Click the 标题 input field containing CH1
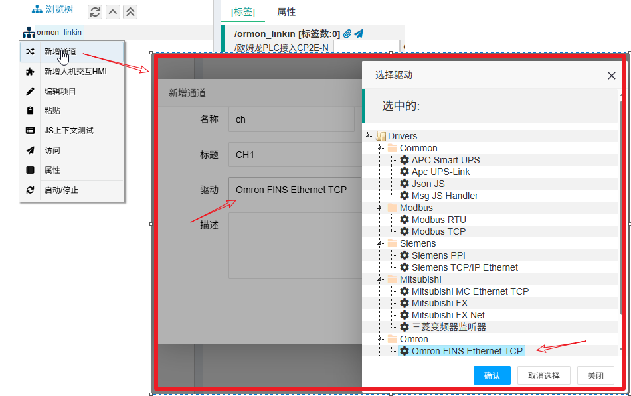This screenshot has width=631, height=396. pos(296,155)
